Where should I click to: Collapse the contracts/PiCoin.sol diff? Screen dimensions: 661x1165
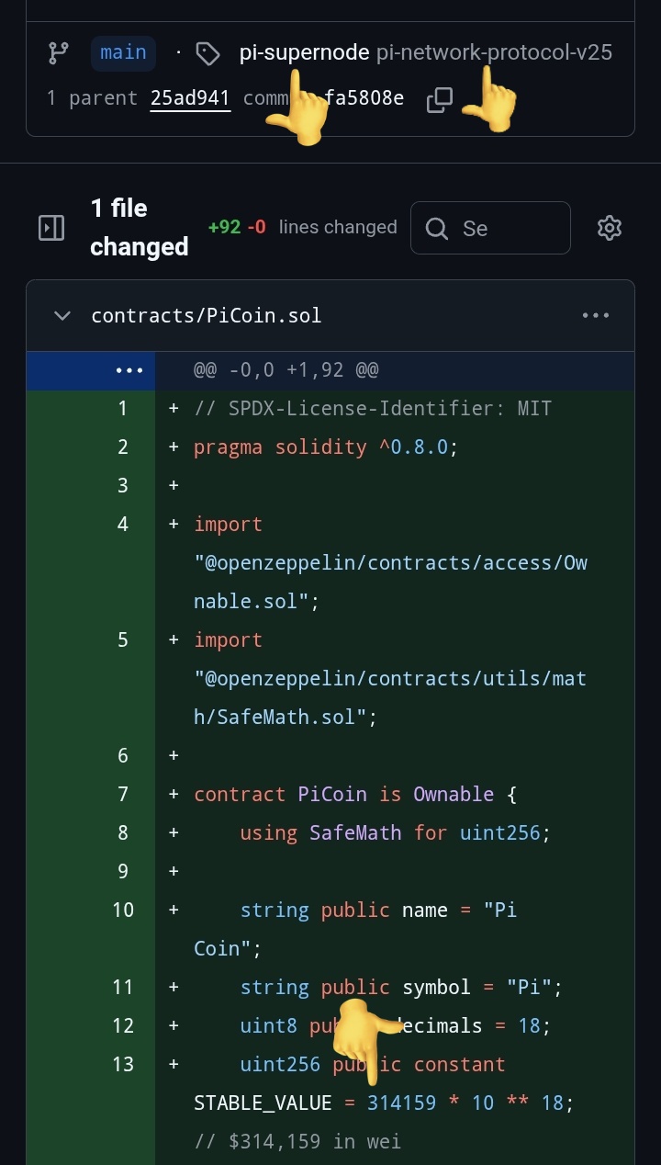62,316
